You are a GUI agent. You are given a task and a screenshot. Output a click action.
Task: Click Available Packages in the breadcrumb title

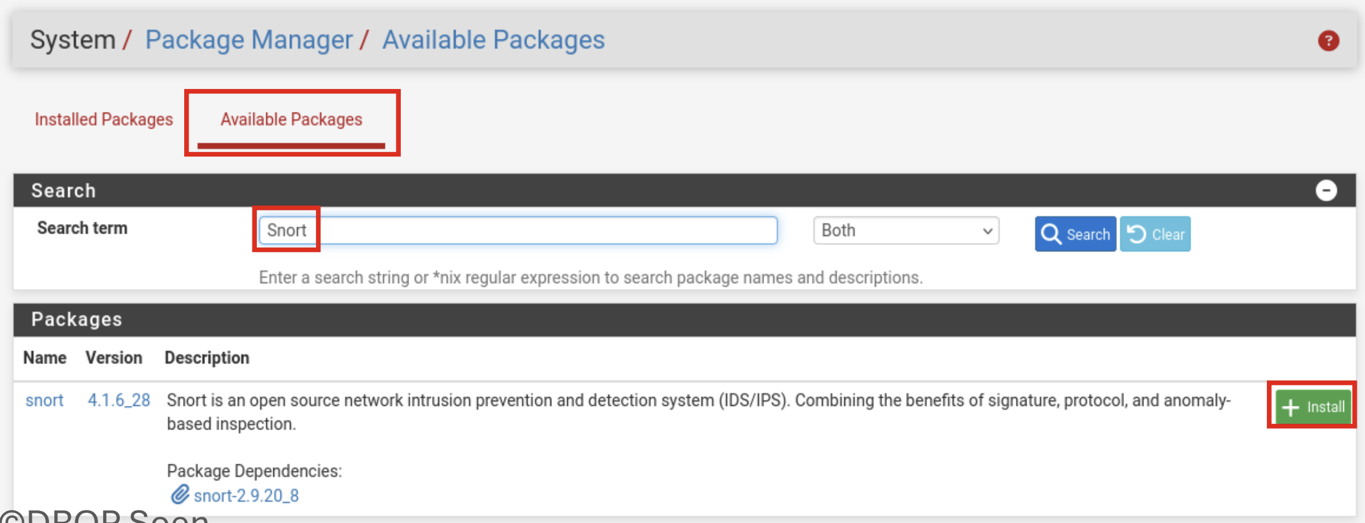(x=493, y=40)
